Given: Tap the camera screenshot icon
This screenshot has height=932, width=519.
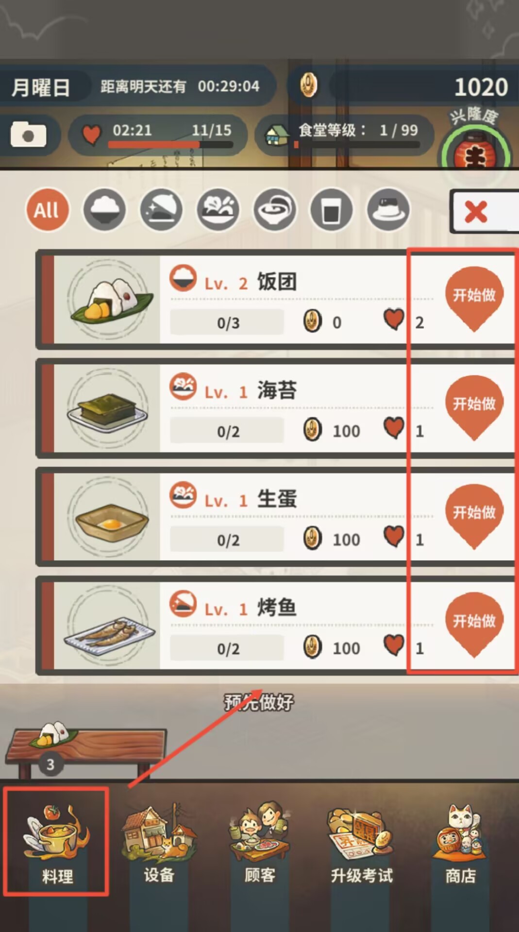Looking at the screenshot, I should (29, 134).
